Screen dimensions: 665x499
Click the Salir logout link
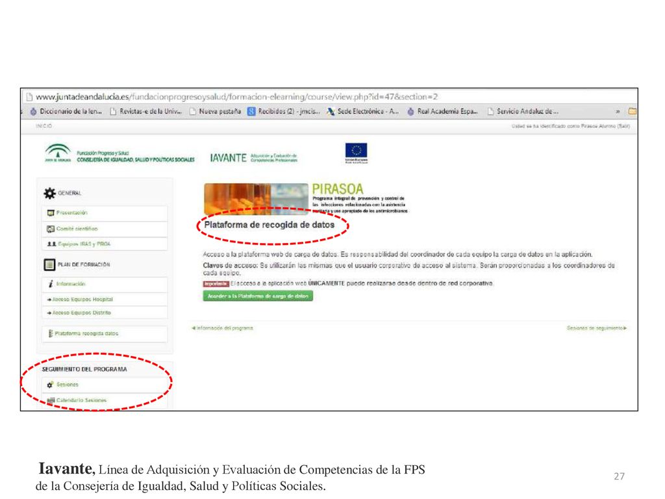pyautogui.click(x=623, y=126)
